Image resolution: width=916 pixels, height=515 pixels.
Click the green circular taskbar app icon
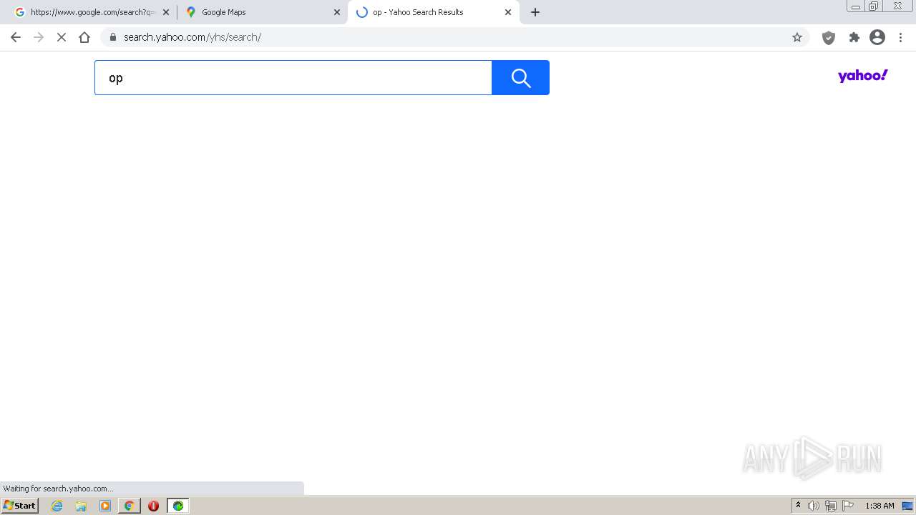pos(178,506)
